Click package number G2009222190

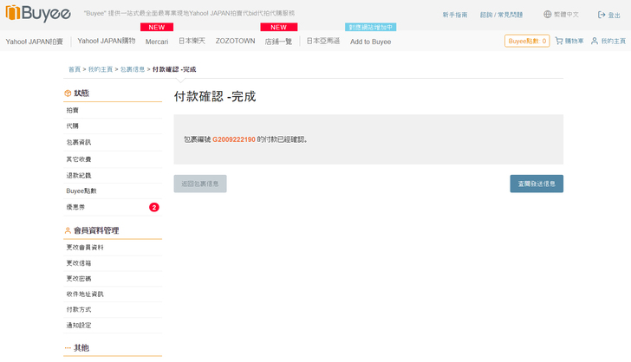(234, 139)
